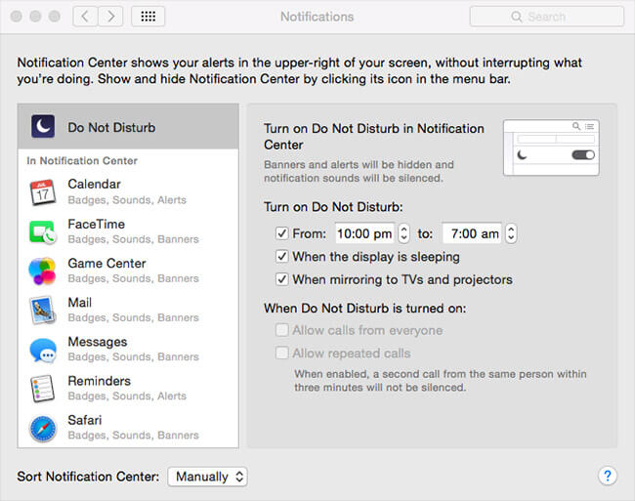Select Do Not Disturb in sidebar
Screen dimensions: 635x501
click(x=128, y=127)
